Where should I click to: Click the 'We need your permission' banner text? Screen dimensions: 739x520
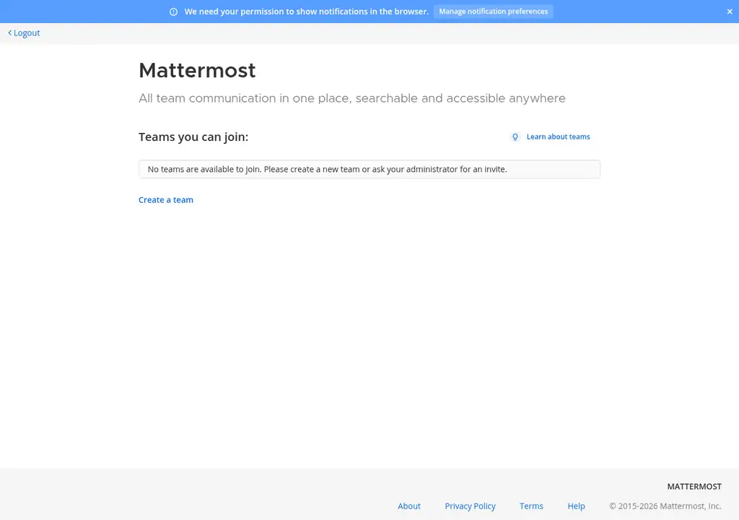click(306, 12)
